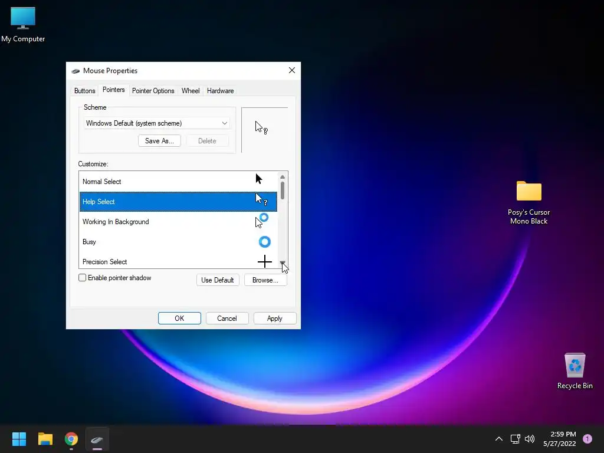Image resolution: width=604 pixels, height=453 pixels.
Task: Open Posy's Cursor Mono Black folder
Action: (528, 203)
